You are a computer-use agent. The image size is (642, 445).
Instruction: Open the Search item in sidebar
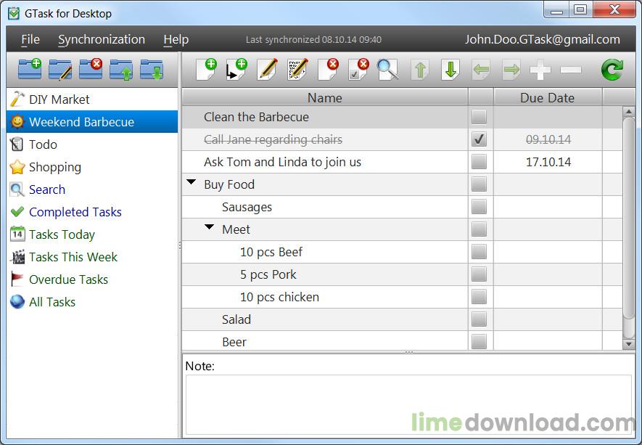point(93,189)
